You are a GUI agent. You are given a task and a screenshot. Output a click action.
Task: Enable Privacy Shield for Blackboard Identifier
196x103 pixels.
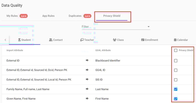[x=175, y=61]
